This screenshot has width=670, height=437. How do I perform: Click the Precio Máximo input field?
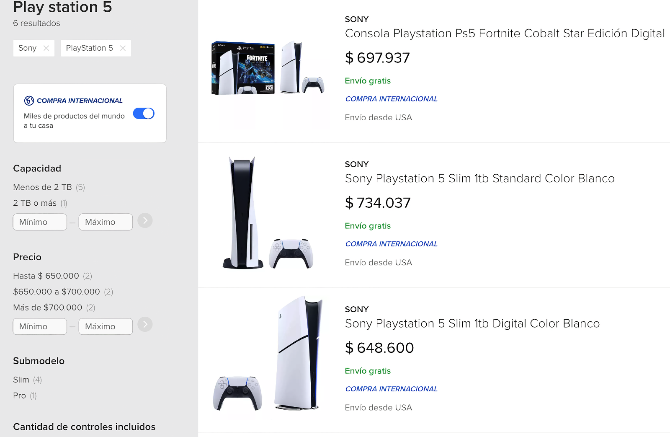click(x=106, y=326)
